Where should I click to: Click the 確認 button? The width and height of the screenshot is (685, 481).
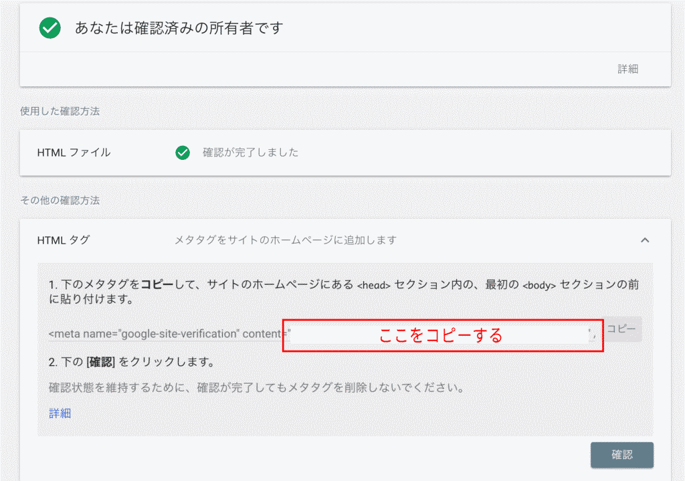621,455
